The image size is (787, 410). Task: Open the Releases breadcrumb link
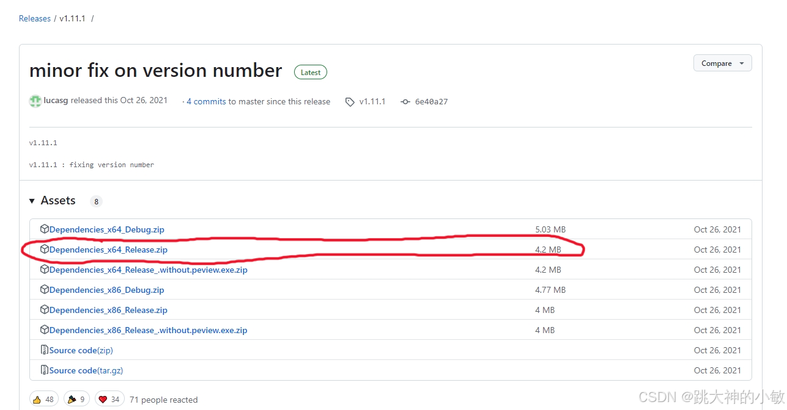(x=35, y=18)
